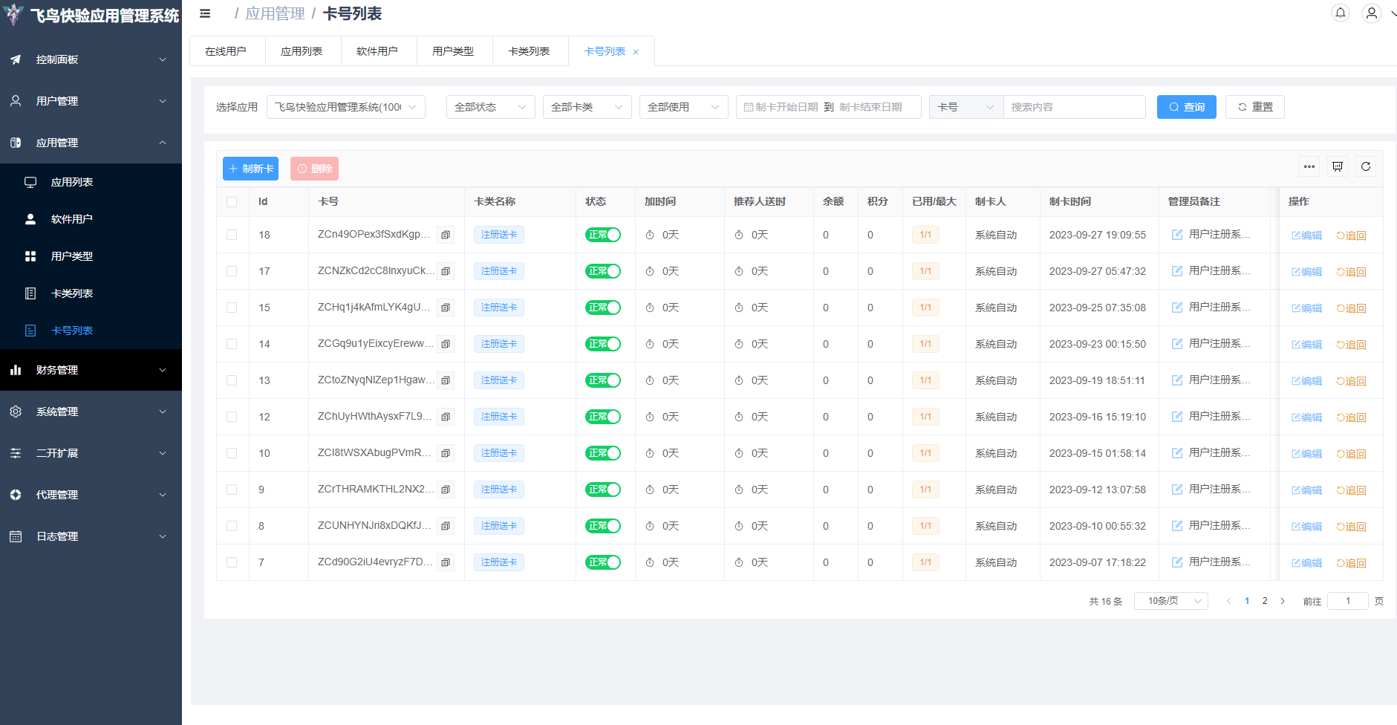Click the print table icon
The width and height of the screenshot is (1397, 725).
(1338, 166)
